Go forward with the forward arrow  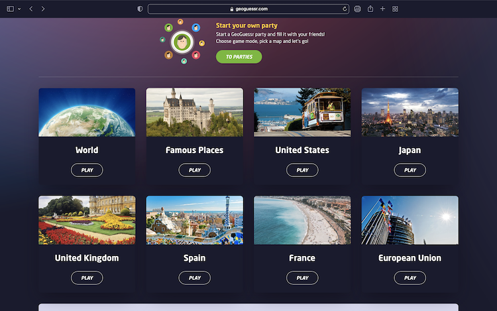pyautogui.click(x=43, y=9)
